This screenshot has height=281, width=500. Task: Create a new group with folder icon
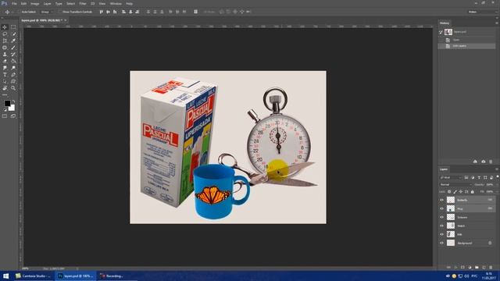[x=477, y=267]
